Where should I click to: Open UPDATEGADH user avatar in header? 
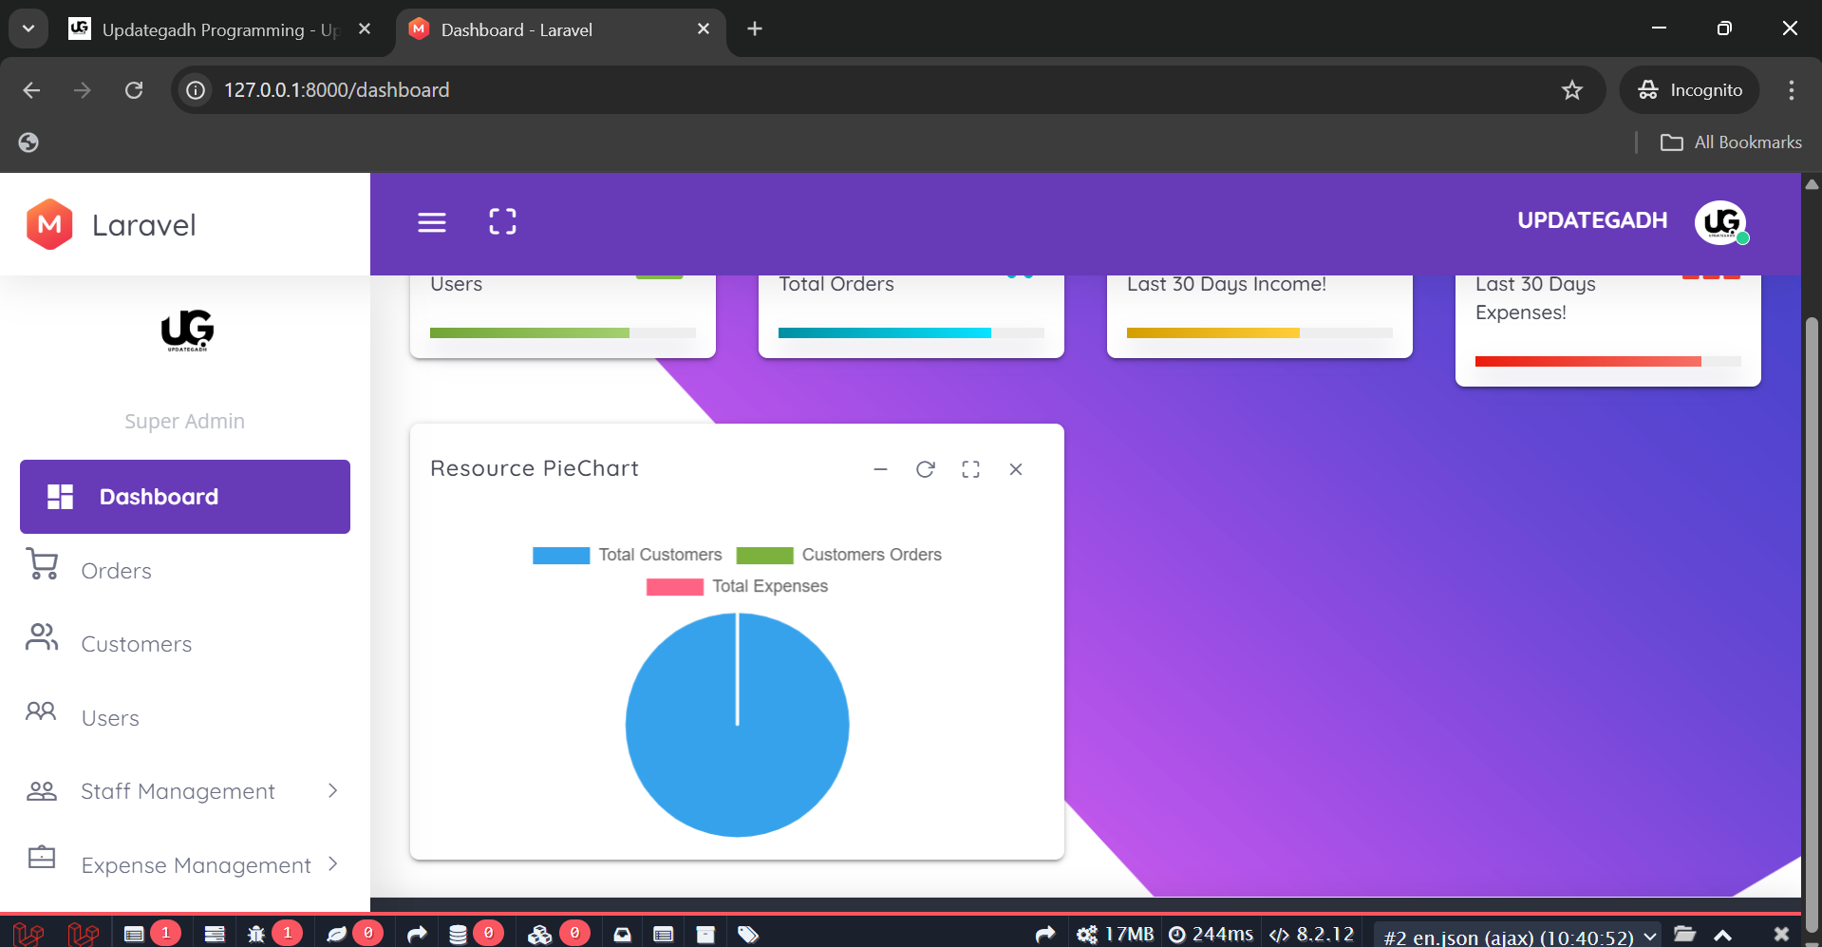click(x=1721, y=222)
